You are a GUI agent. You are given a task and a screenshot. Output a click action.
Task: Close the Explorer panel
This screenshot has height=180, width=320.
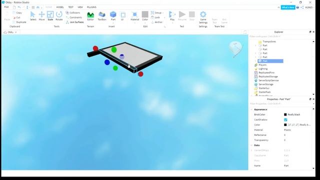coord(313,32)
